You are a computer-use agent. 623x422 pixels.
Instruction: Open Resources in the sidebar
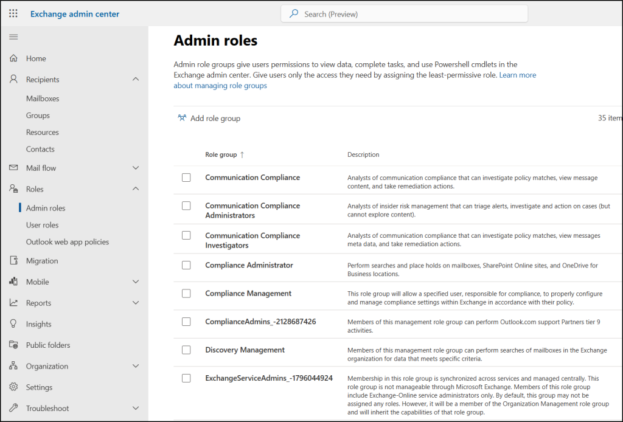42,132
